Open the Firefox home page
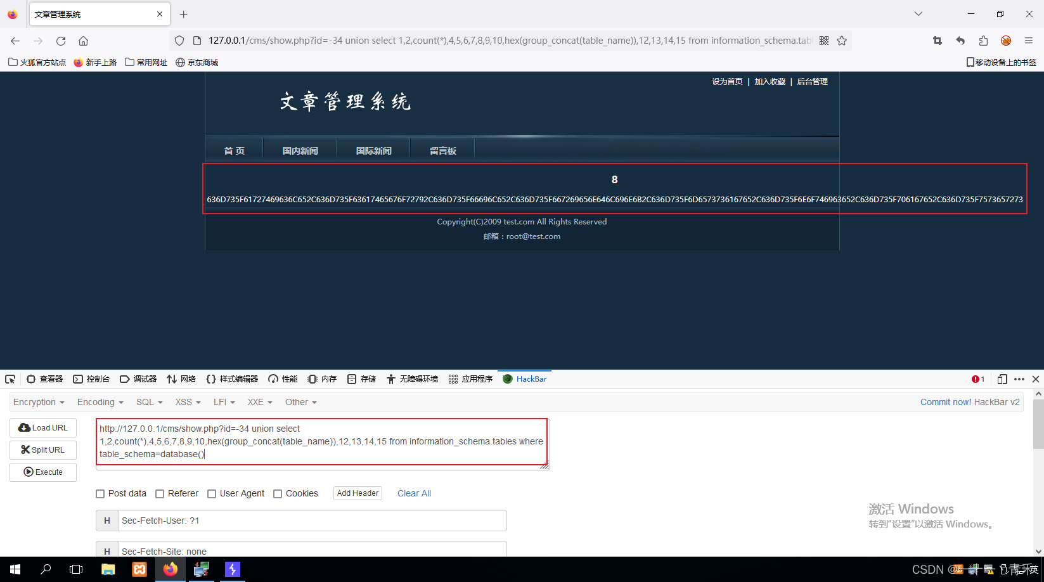The height and width of the screenshot is (582, 1044). coord(83,41)
